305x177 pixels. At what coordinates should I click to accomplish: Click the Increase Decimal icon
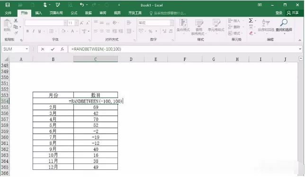(x=164, y=31)
